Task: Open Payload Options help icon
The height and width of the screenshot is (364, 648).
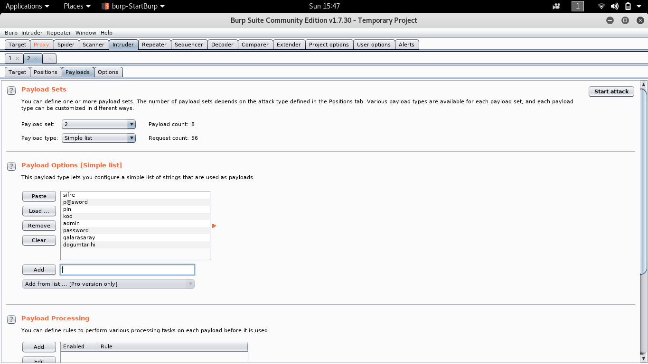Action: coord(11,166)
